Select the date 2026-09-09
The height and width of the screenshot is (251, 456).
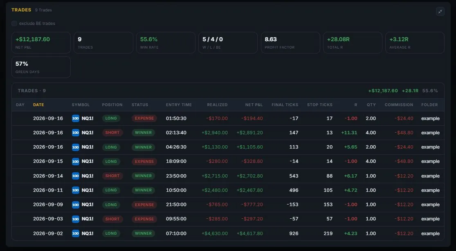(48, 204)
